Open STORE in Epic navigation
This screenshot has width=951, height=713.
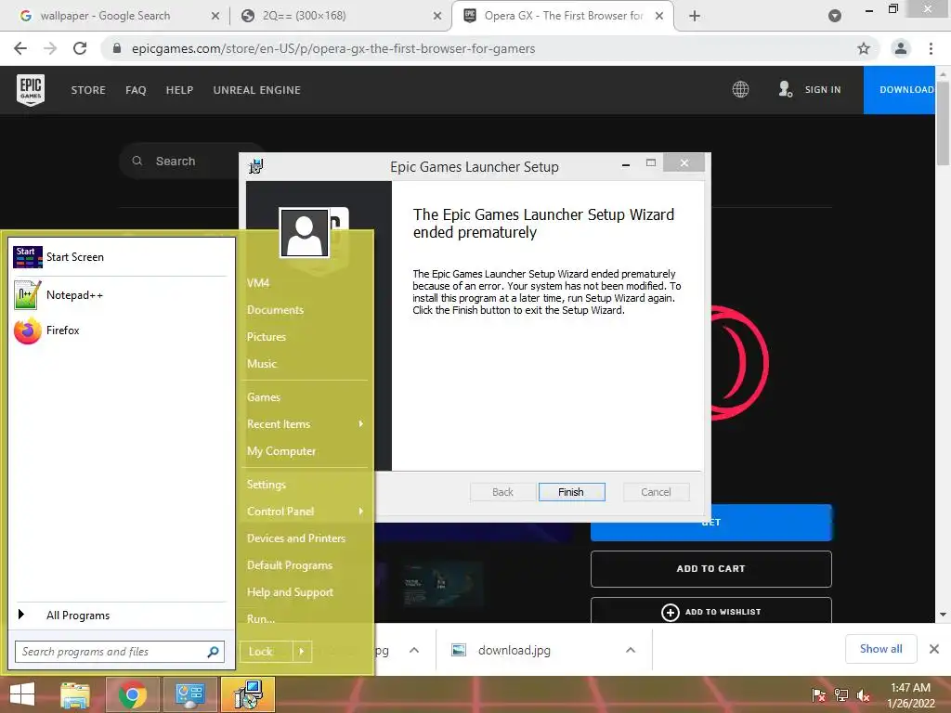tap(88, 90)
